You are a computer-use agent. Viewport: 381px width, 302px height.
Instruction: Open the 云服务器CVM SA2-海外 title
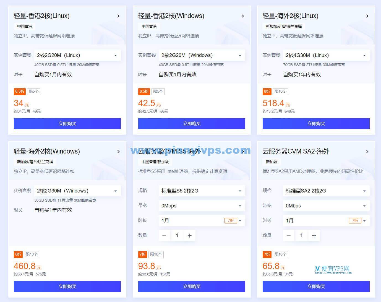pos(296,152)
